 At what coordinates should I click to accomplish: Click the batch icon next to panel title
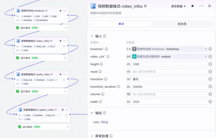145,6
